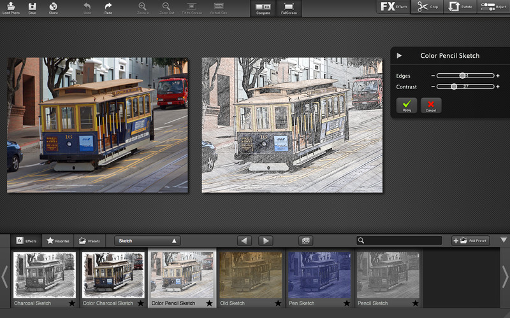Switch to the Presets tab
Image resolution: width=510 pixels, height=318 pixels.
point(89,241)
